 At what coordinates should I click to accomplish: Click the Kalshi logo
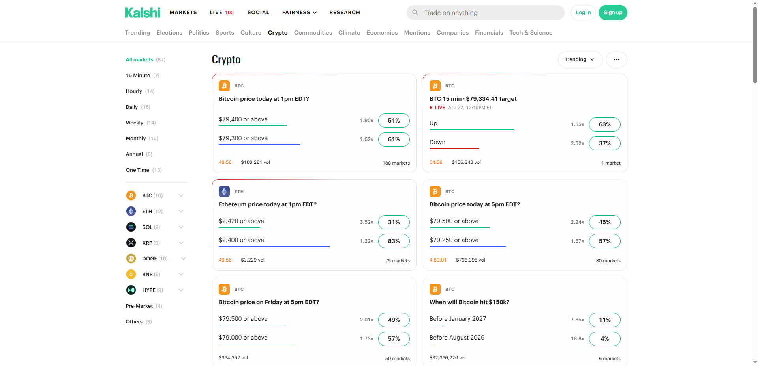click(x=143, y=13)
